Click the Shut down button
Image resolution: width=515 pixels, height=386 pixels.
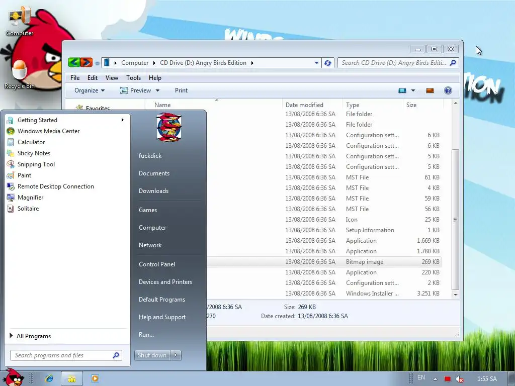click(152, 355)
